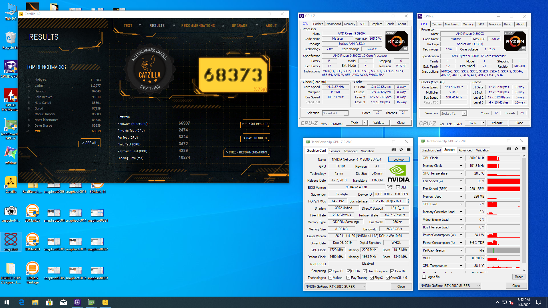Viewport: 548px width, 308px height.
Task: Select 3DMark03 desktop shortcut
Action: coord(32,242)
